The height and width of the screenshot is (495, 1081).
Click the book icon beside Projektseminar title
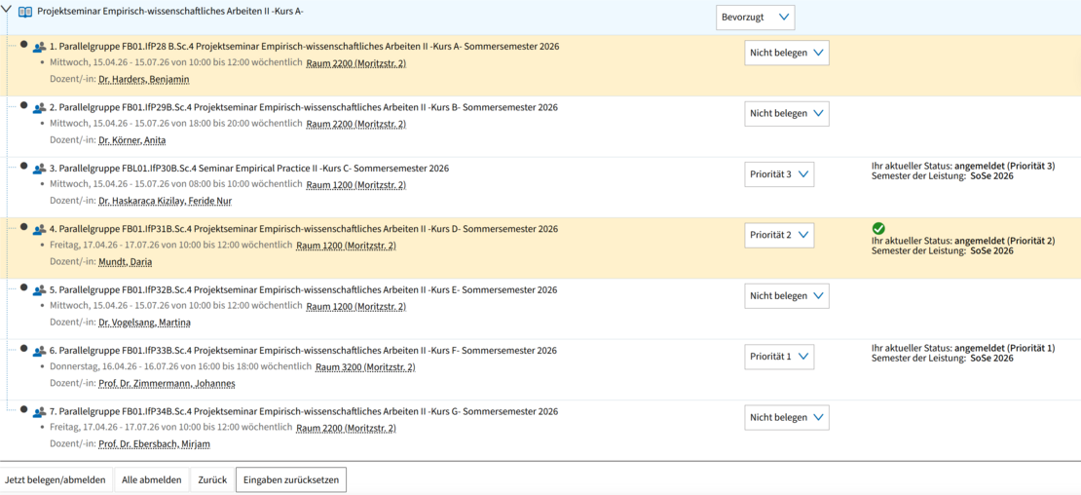coord(25,12)
